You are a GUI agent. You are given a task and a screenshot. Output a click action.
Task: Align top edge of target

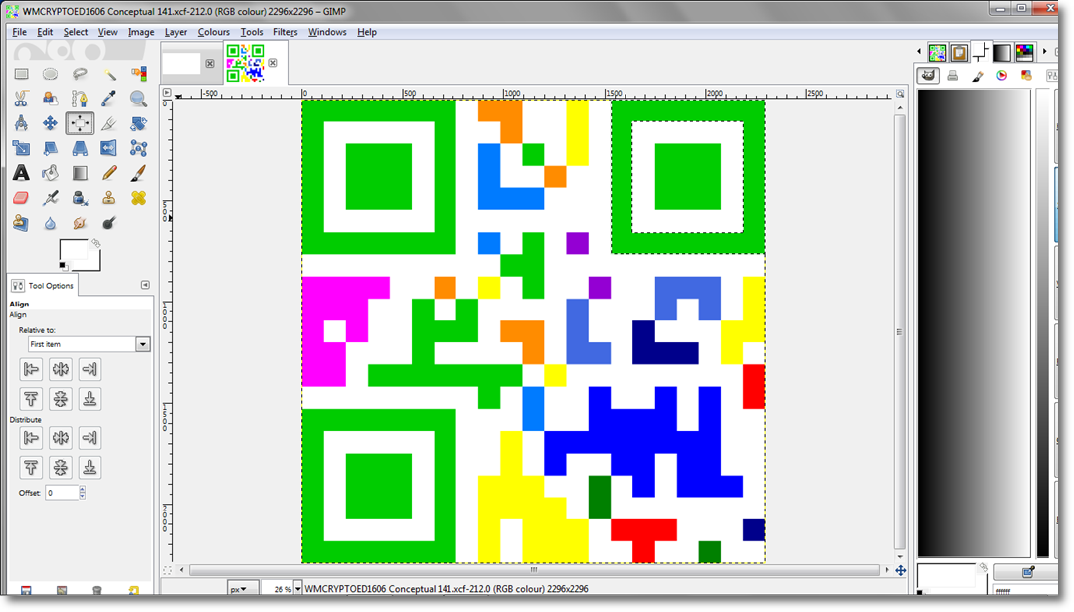click(31, 399)
